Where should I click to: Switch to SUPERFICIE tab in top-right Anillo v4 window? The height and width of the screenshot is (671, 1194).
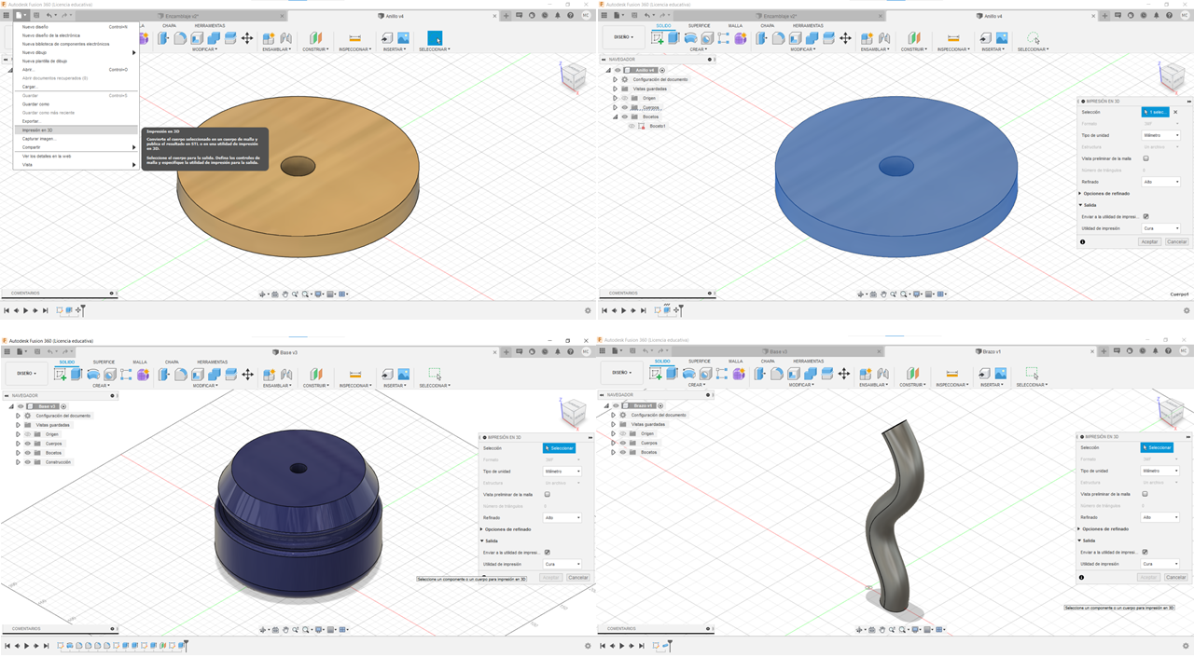coord(699,26)
